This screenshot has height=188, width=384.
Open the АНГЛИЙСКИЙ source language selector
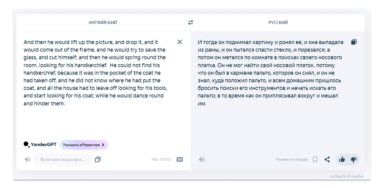point(103,22)
